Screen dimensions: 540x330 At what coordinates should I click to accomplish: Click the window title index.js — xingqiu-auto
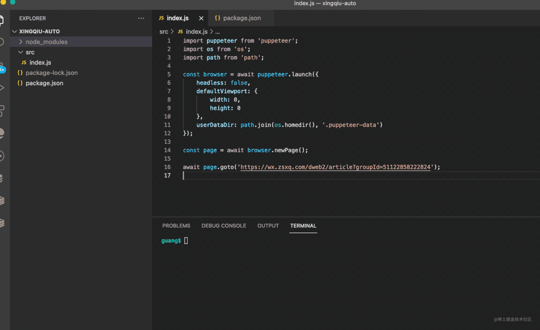point(325,3)
